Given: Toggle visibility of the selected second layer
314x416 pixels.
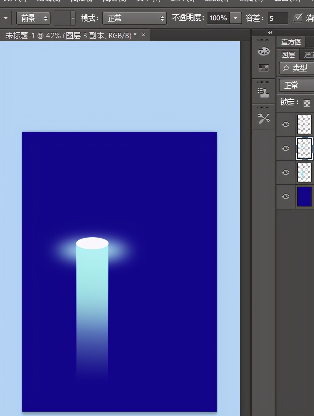Looking at the screenshot, I should tap(286, 149).
